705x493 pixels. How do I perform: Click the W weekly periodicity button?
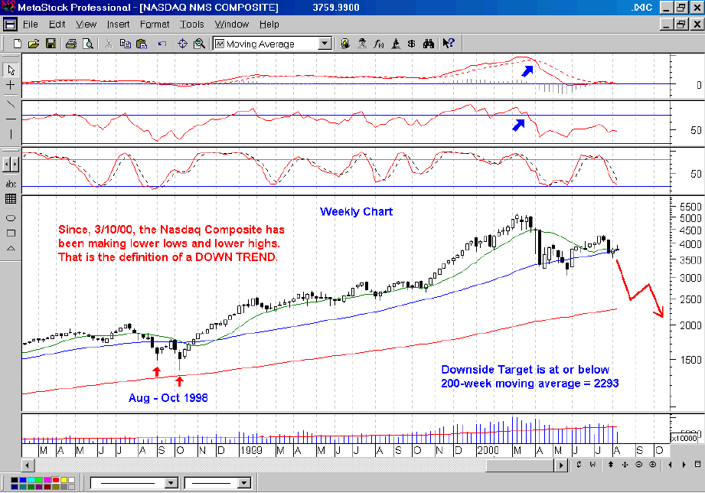tap(592, 464)
